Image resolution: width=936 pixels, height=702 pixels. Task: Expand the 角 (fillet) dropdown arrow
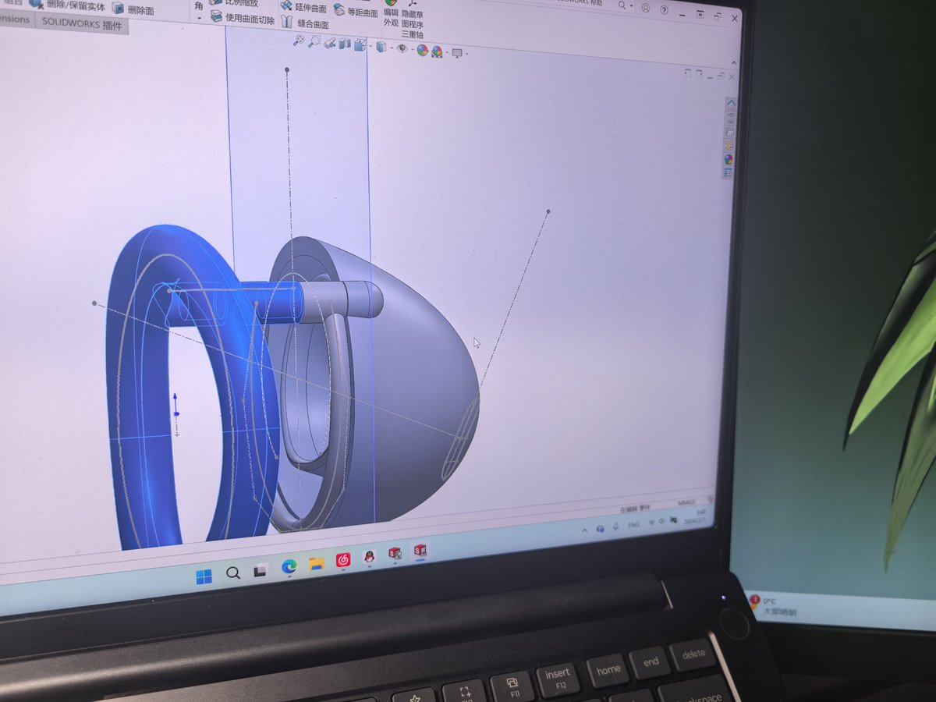pos(198,17)
